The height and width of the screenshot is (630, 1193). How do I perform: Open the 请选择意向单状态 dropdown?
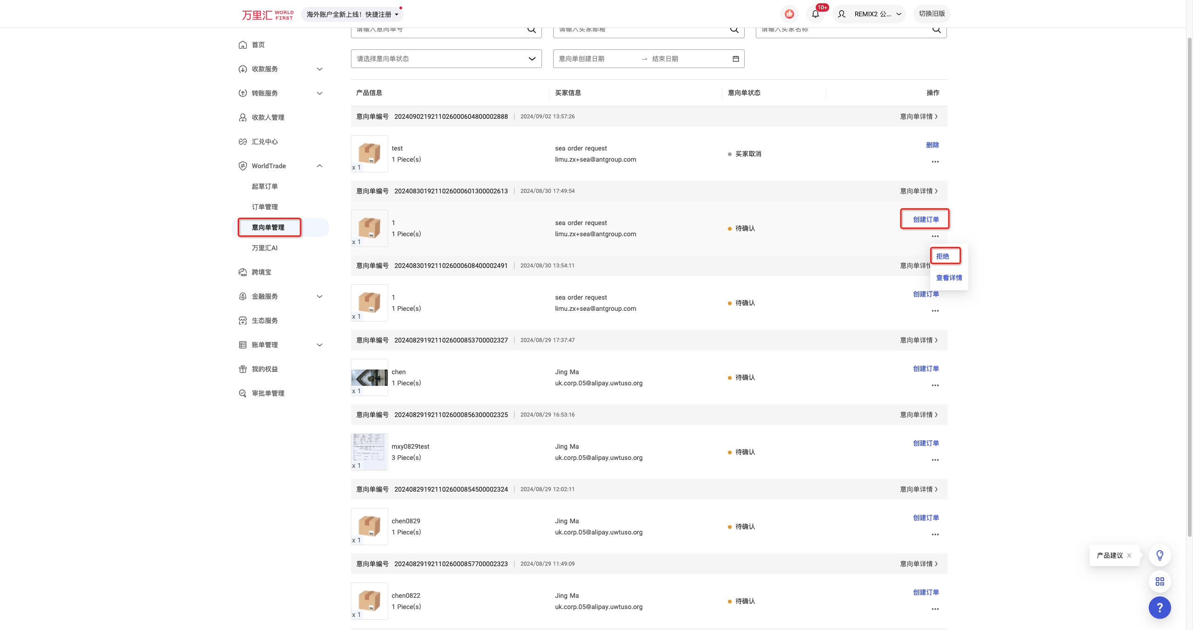[x=446, y=59]
